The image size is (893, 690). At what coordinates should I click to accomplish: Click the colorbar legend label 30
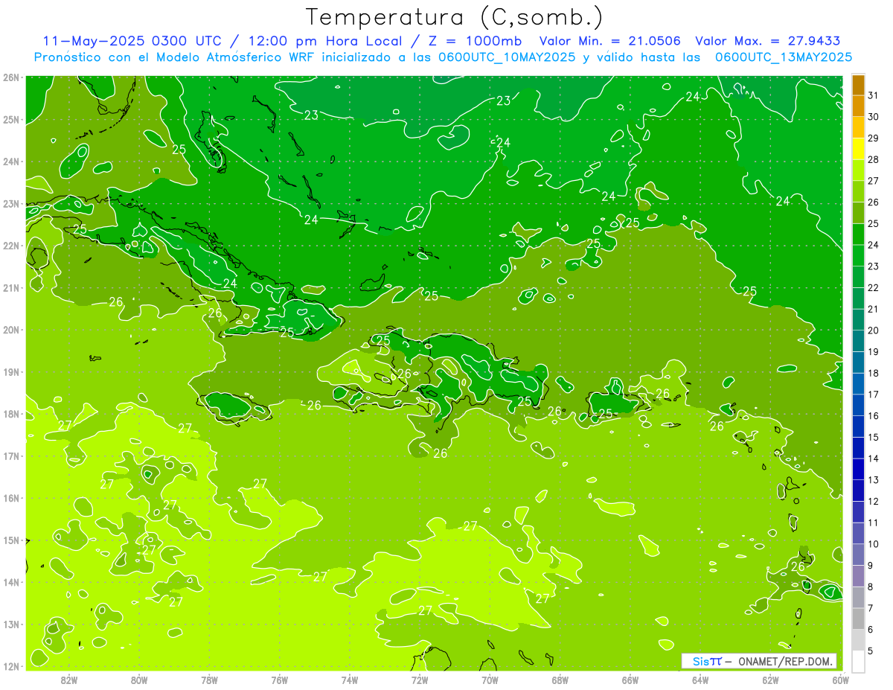(x=873, y=117)
